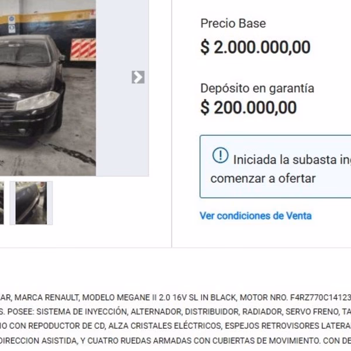The width and height of the screenshot is (351, 351).
Task: Advance to the next gallery photo arrow
Action: click(x=138, y=77)
